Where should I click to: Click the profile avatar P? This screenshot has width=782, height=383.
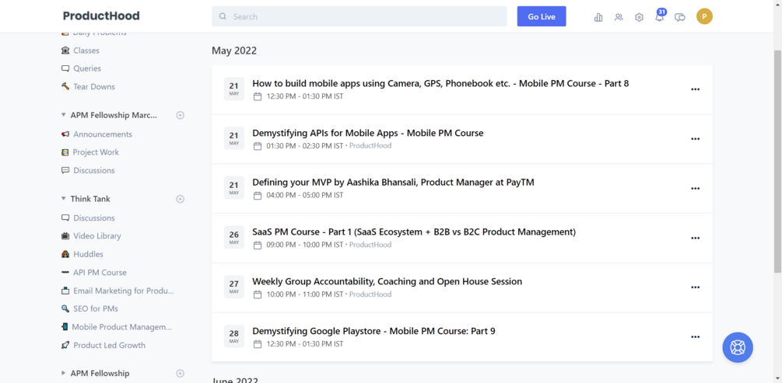click(x=704, y=16)
